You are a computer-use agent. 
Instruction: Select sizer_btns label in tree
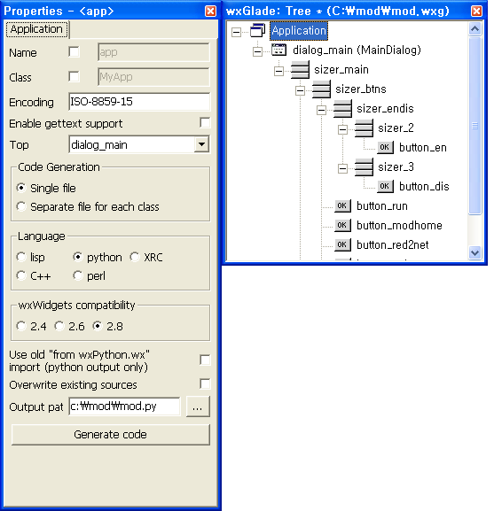(361, 89)
